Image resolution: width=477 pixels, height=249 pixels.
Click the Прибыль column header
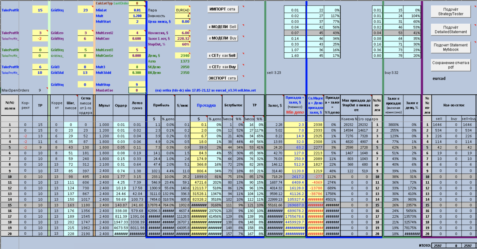click(x=161, y=105)
